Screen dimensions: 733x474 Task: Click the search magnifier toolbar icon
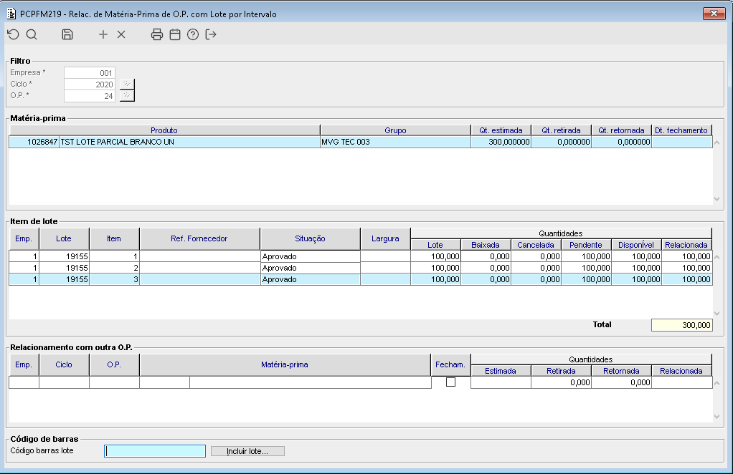[x=32, y=34]
